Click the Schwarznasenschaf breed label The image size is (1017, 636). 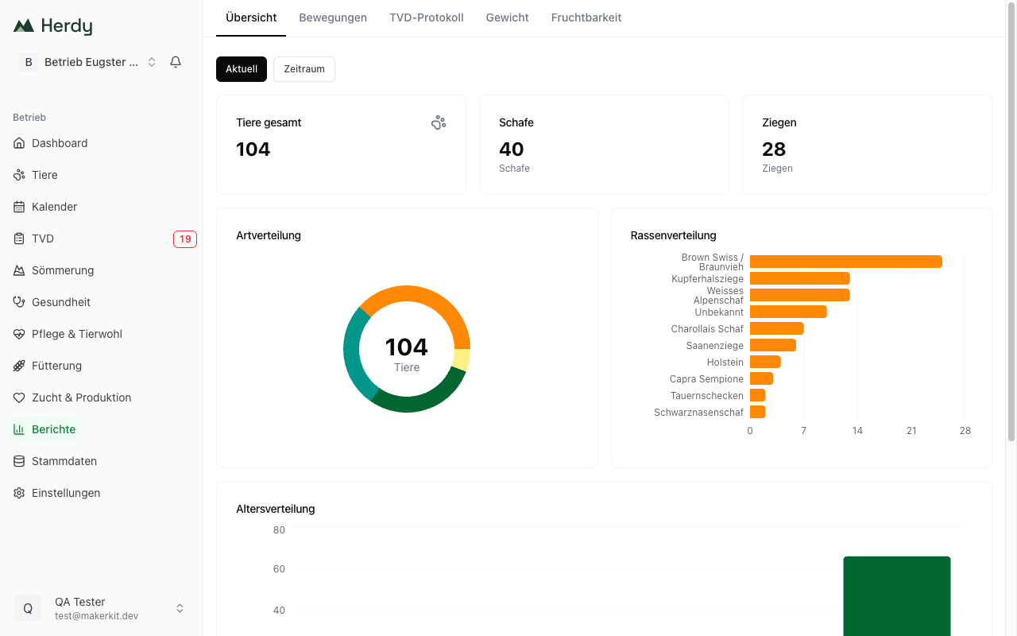pyautogui.click(x=699, y=413)
